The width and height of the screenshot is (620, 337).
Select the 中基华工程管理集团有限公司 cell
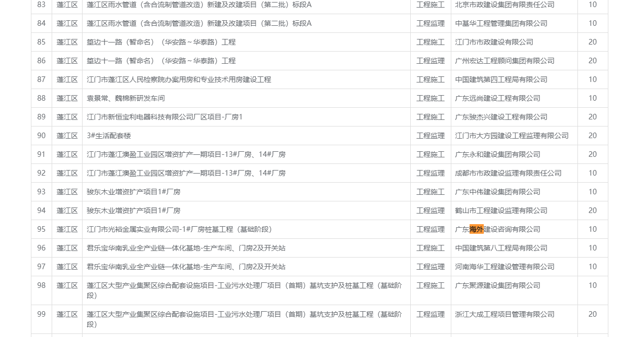(501, 23)
